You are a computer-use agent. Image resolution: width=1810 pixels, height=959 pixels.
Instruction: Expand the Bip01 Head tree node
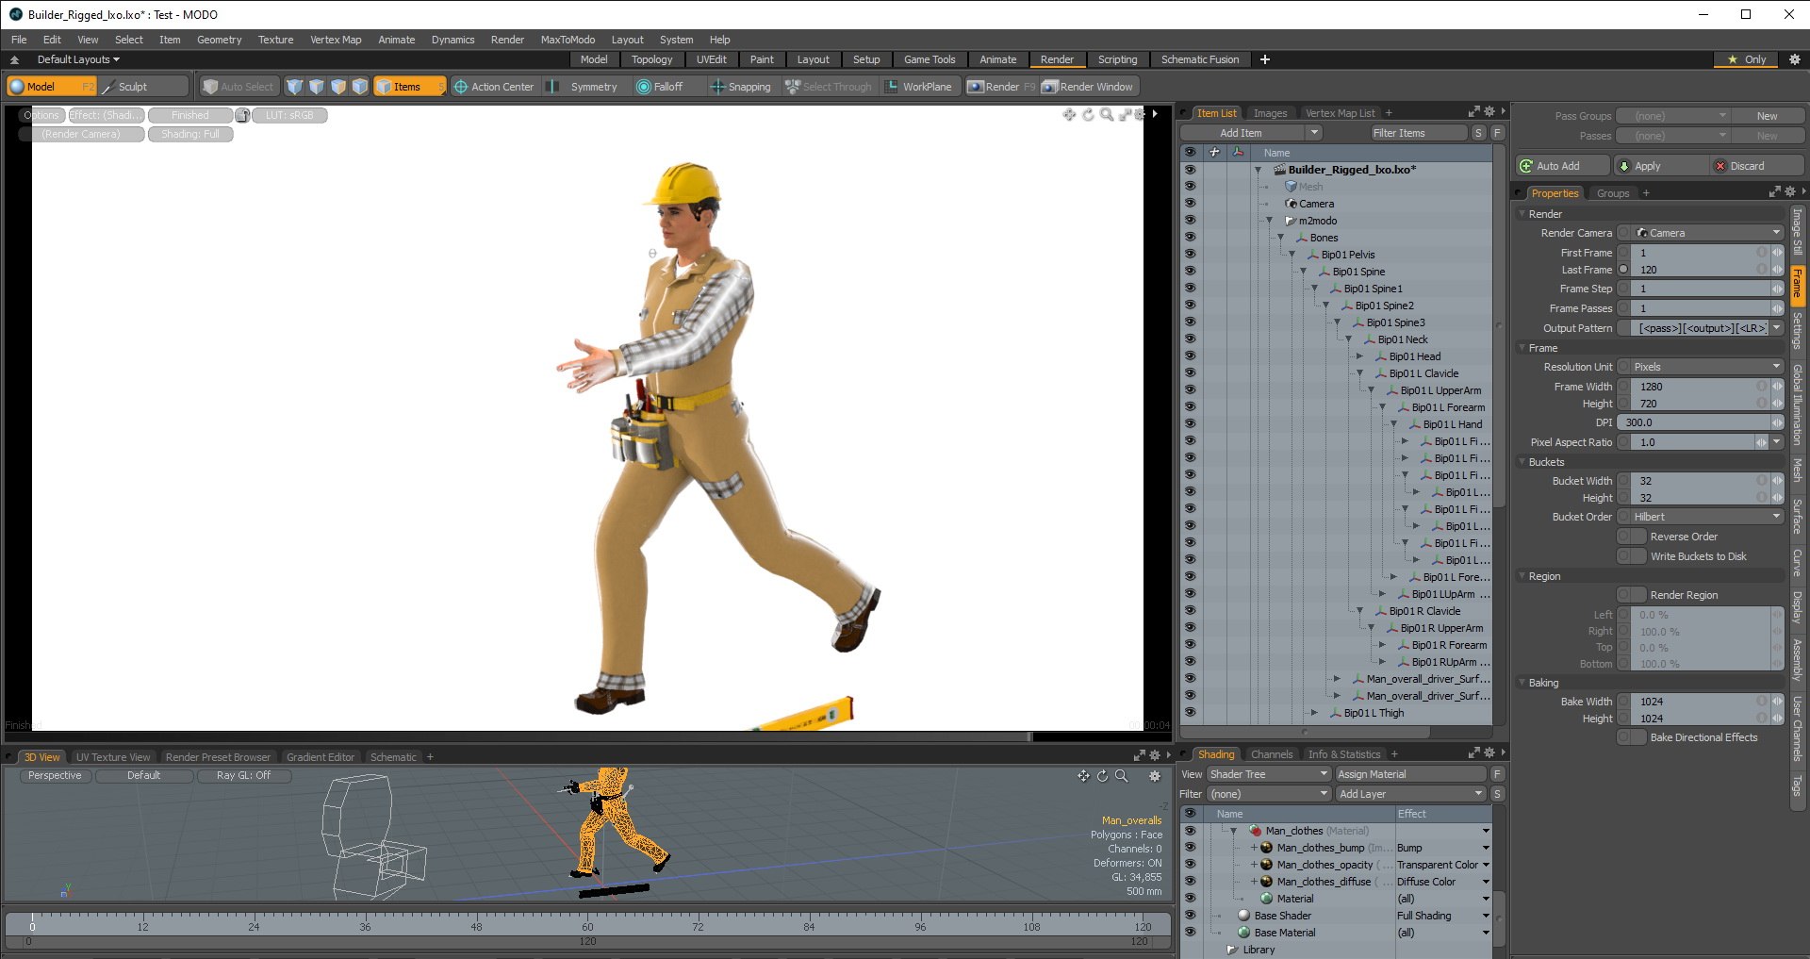pos(1360,356)
